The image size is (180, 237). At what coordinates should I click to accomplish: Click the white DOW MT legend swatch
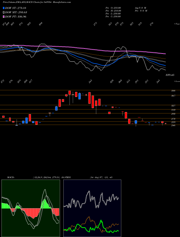[4, 12]
